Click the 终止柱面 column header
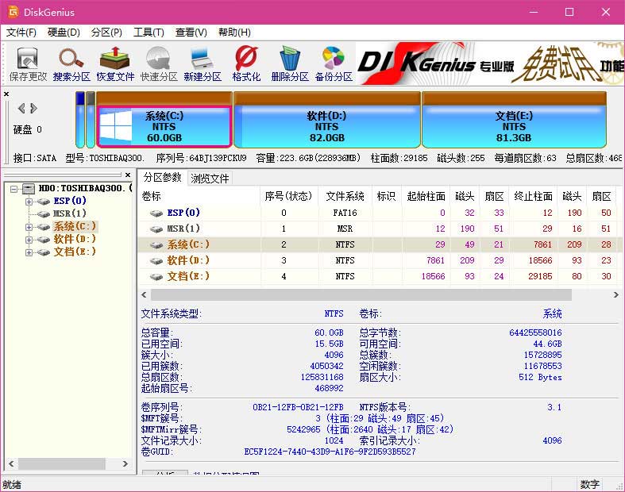Screen dimensions: 625x492 click(x=534, y=196)
